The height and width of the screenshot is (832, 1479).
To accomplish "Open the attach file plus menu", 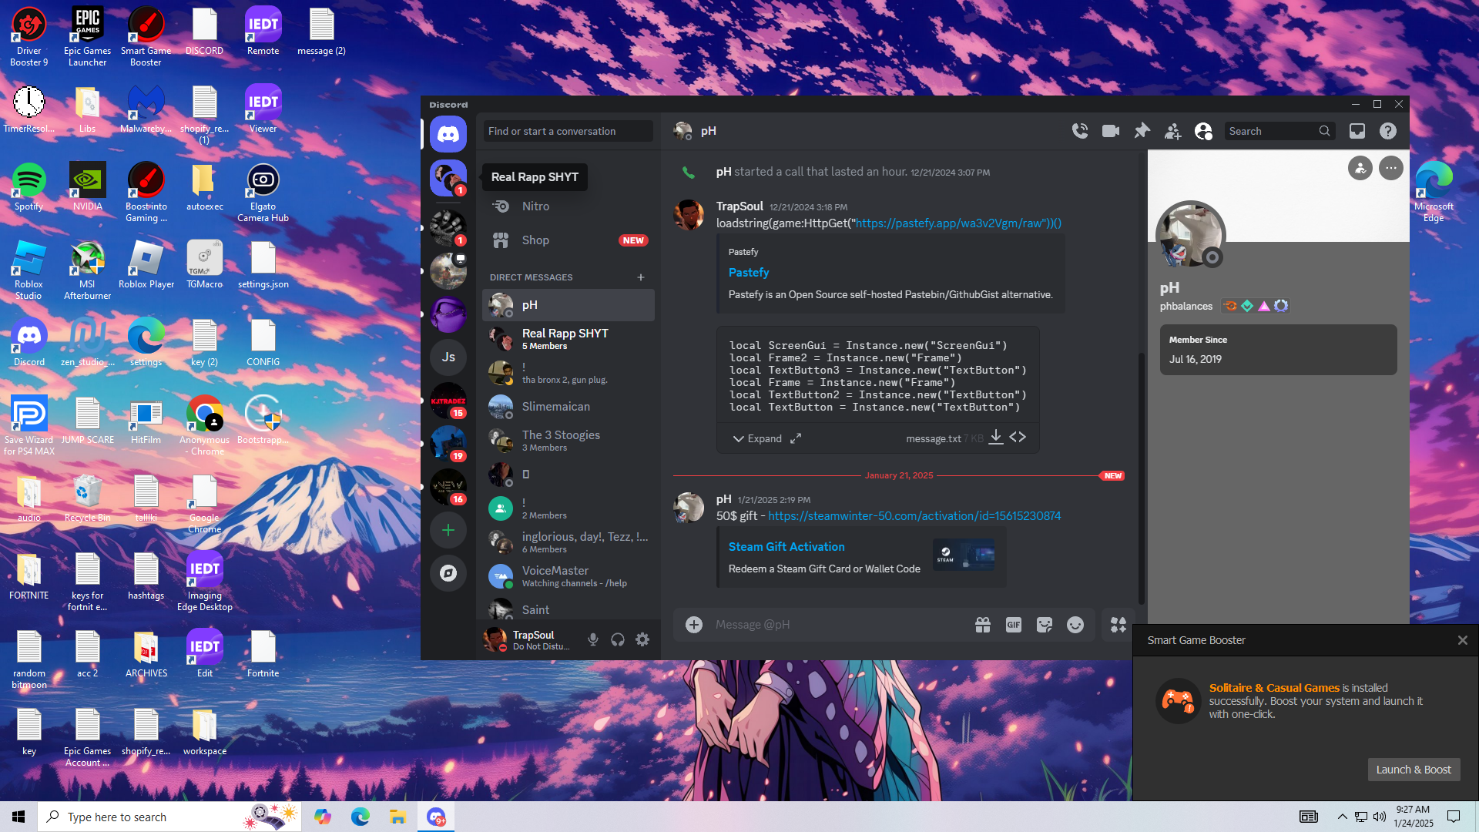I will tap(694, 625).
